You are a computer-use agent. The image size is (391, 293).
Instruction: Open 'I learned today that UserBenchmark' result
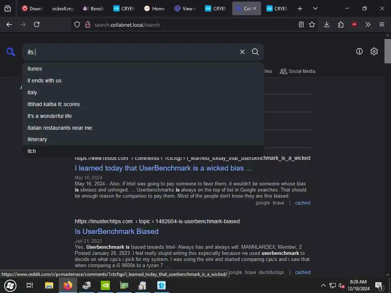click(163, 168)
